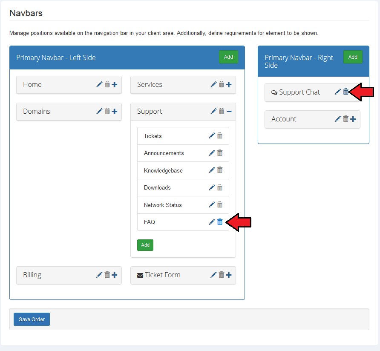Select the Account item label
Screen dimensions: 380x351
(x=284, y=119)
